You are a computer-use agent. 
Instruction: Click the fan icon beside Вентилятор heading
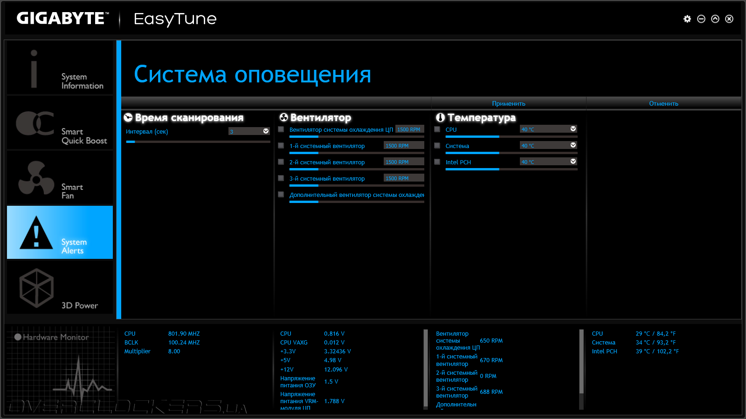coord(283,117)
